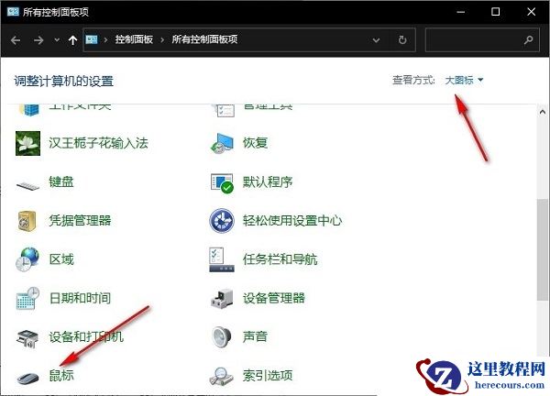Open the 任务栏和导航 checklist icon
Screen dimensions: 550x396
click(222, 259)
